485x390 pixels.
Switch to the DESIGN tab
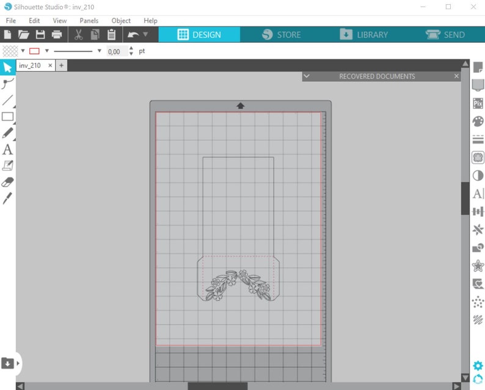click(199, 34)
